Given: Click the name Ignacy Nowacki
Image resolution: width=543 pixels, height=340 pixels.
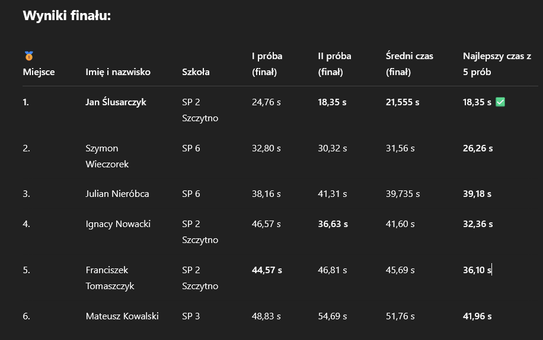Looking at the screenshot, I should click(x=118, y=224).
